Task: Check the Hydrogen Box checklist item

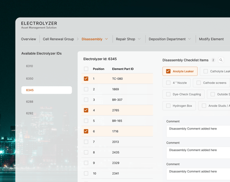Action: (168, 106)
